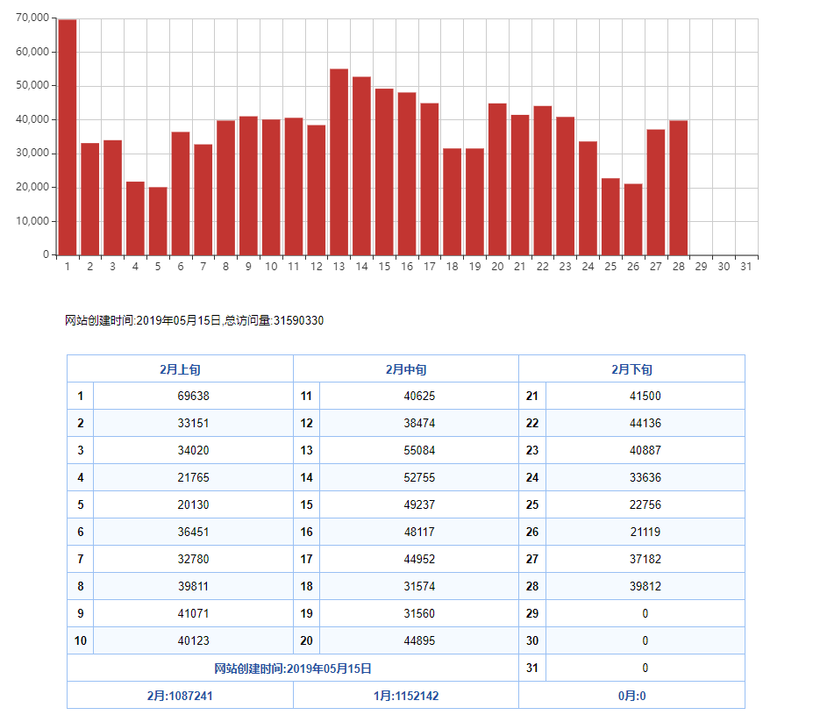Click the value 0 in row 31
Screen dimensions: 813x715
(645, 668)
